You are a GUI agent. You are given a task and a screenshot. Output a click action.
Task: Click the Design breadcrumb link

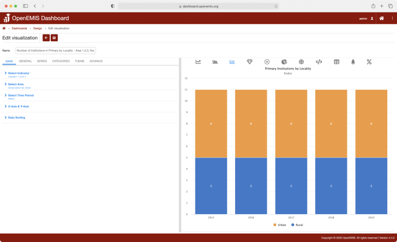click(38, 28)
